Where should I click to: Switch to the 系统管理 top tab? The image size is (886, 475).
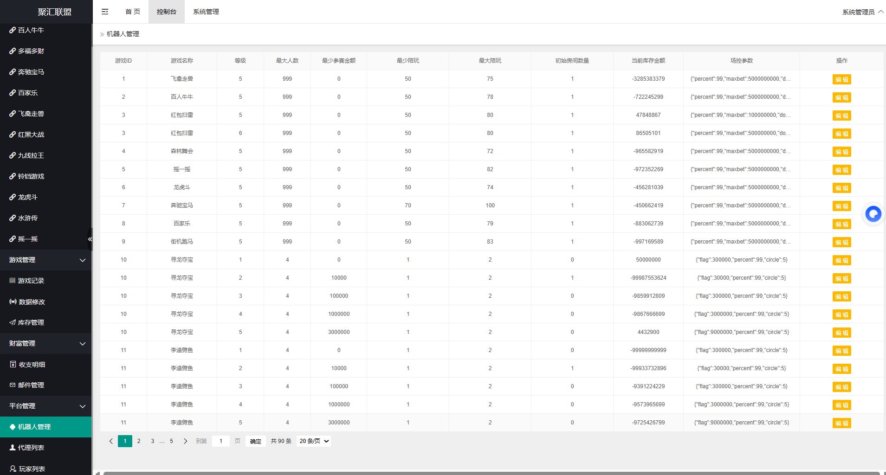[x=206, y=12]
